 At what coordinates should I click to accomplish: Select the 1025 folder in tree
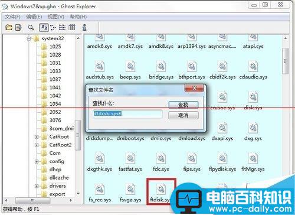click(x=55, y=47)
